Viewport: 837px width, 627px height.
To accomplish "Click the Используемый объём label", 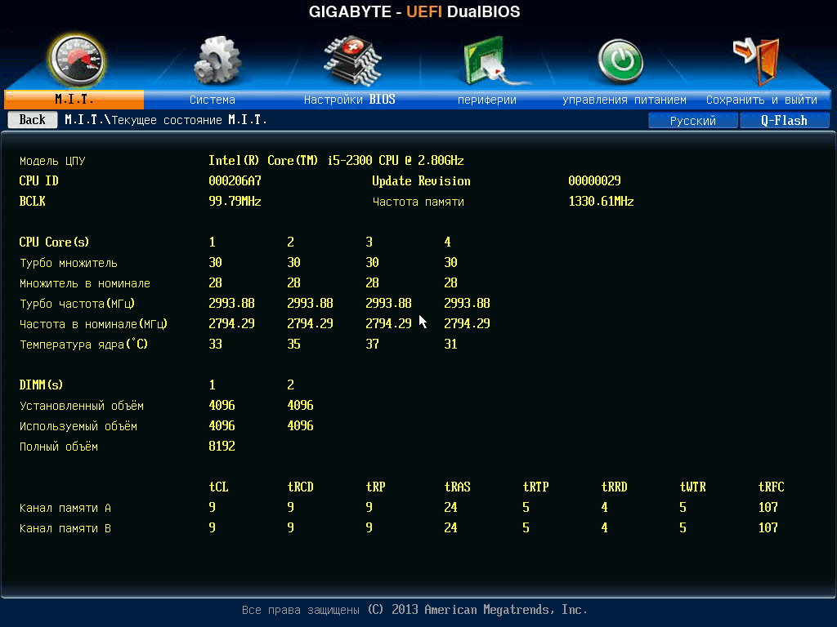I will coord(78,426).
